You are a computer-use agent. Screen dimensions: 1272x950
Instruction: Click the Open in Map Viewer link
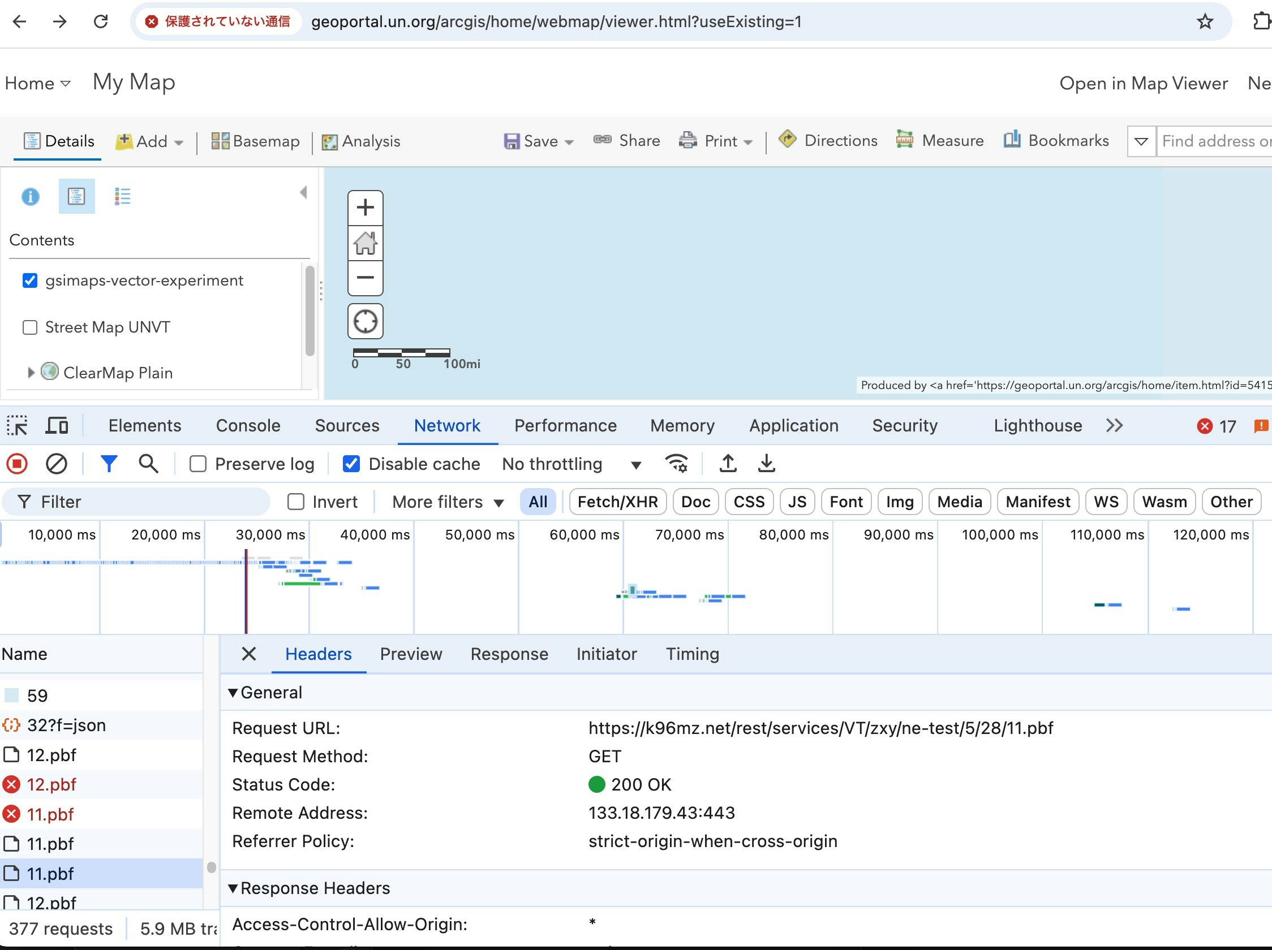1143,83
